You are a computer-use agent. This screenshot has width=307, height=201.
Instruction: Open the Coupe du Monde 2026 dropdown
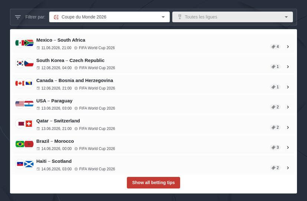(109, 17)
